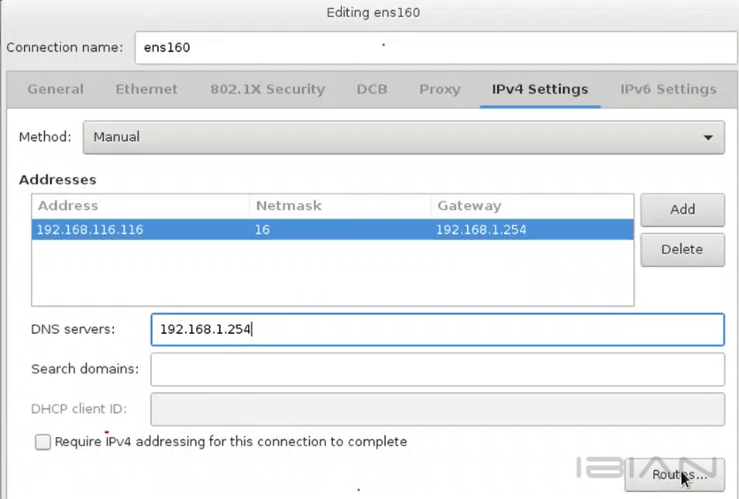Enable Require IPv4 addressing checkbox
The image size is (739, 499).
point(43,442)
